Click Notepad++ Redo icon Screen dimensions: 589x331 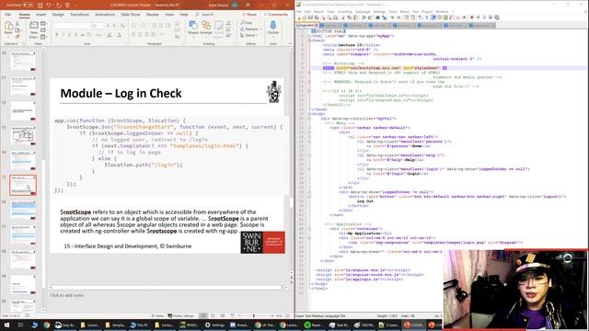pos(370,17)
